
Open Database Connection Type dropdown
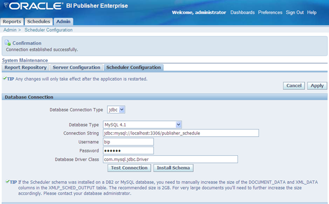pyautogui.click(x=116, y=109)
